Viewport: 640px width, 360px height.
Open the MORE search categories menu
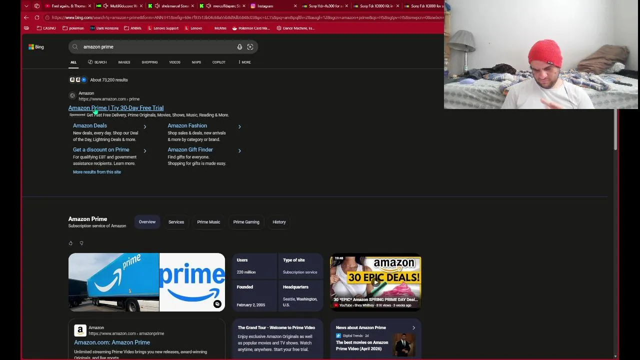244,62
